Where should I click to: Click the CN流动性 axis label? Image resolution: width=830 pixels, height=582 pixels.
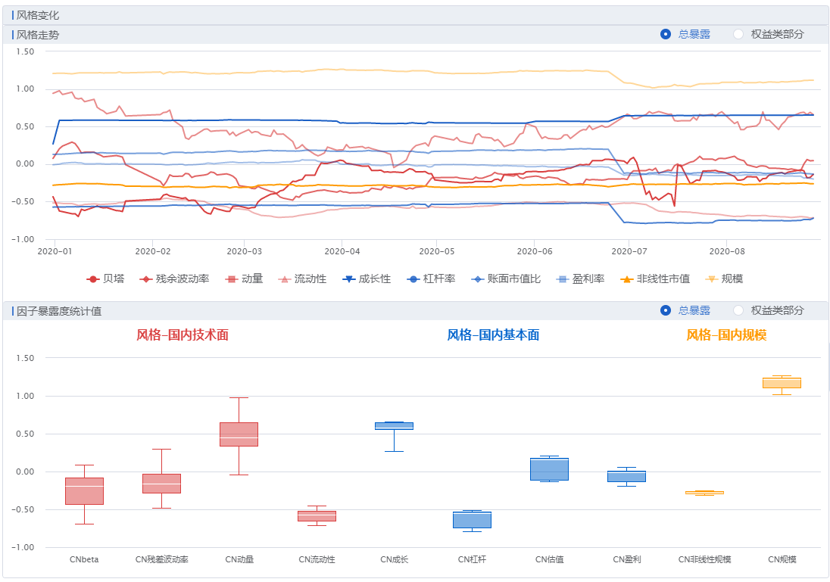317,559
